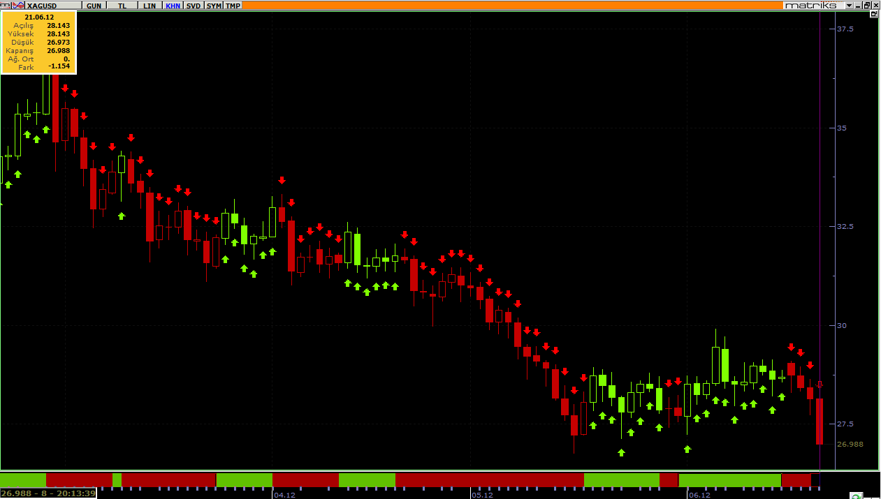
Task: Toggle the KHN button
Action: tap(173, 6)
